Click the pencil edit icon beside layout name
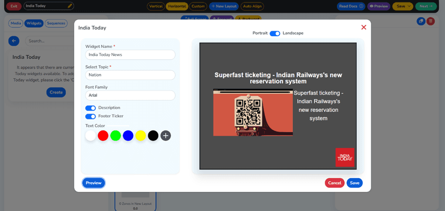Viewport: 445px width, 211px height. click(70, 6)
